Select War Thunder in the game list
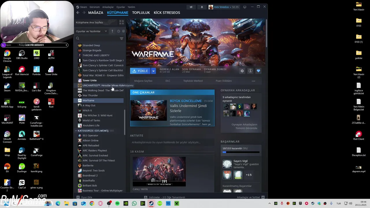This screenshot has height=208, width=370. (x=90, y=95)
